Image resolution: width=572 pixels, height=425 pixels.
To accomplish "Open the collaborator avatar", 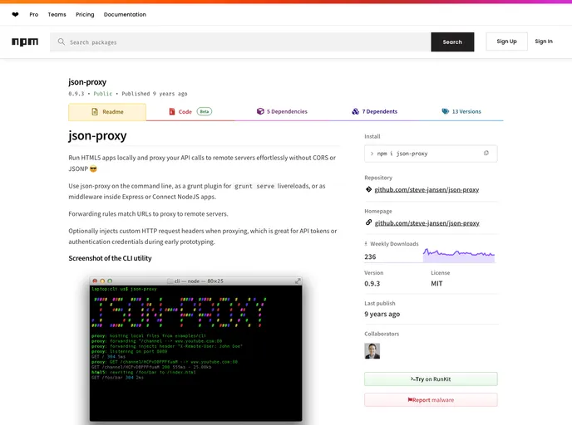I will [x=372, y=351].
